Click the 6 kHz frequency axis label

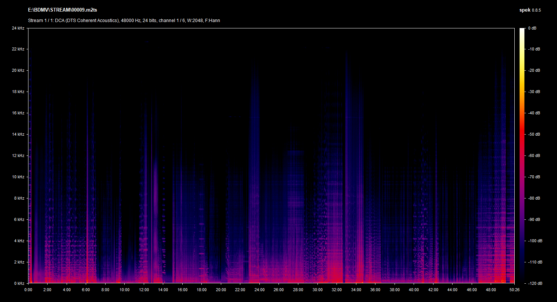click(x=19, y=219)
